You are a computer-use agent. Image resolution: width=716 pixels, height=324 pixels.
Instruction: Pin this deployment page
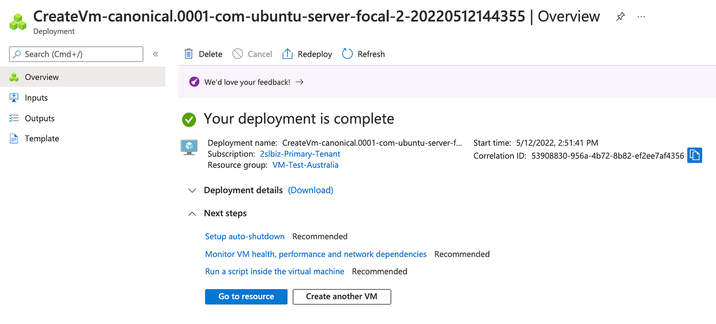pyautogui.click(x=620, y=17)
